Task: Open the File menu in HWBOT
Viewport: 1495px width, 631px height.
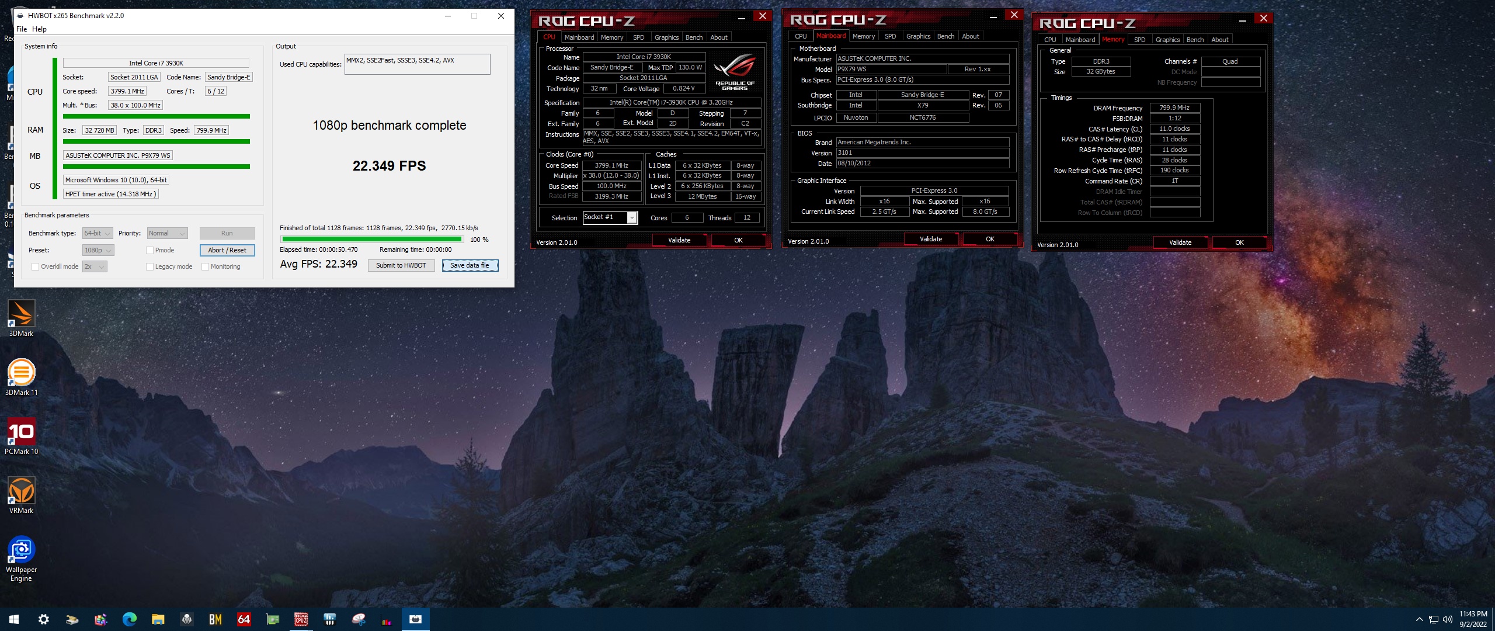Action: click(22, 29)
